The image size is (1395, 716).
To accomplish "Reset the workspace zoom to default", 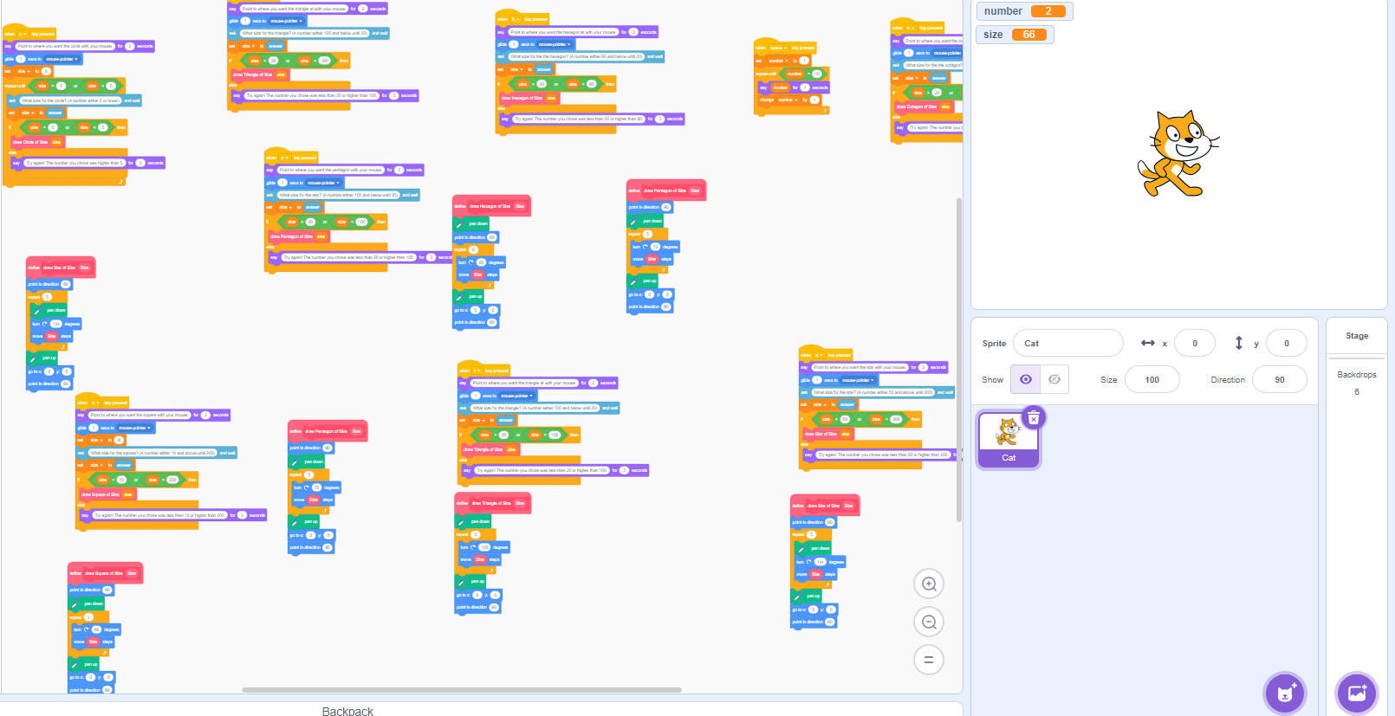I will click(x=929, y=660).
